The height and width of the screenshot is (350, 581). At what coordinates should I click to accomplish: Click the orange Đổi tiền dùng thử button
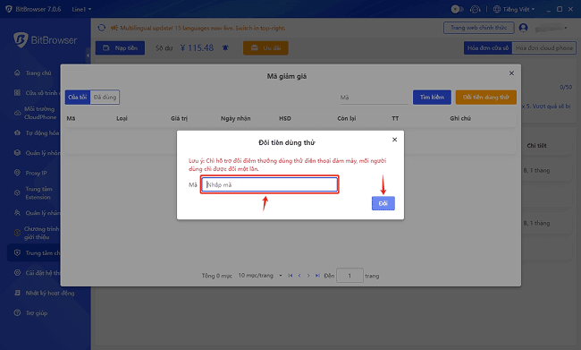tap(485, 98)
